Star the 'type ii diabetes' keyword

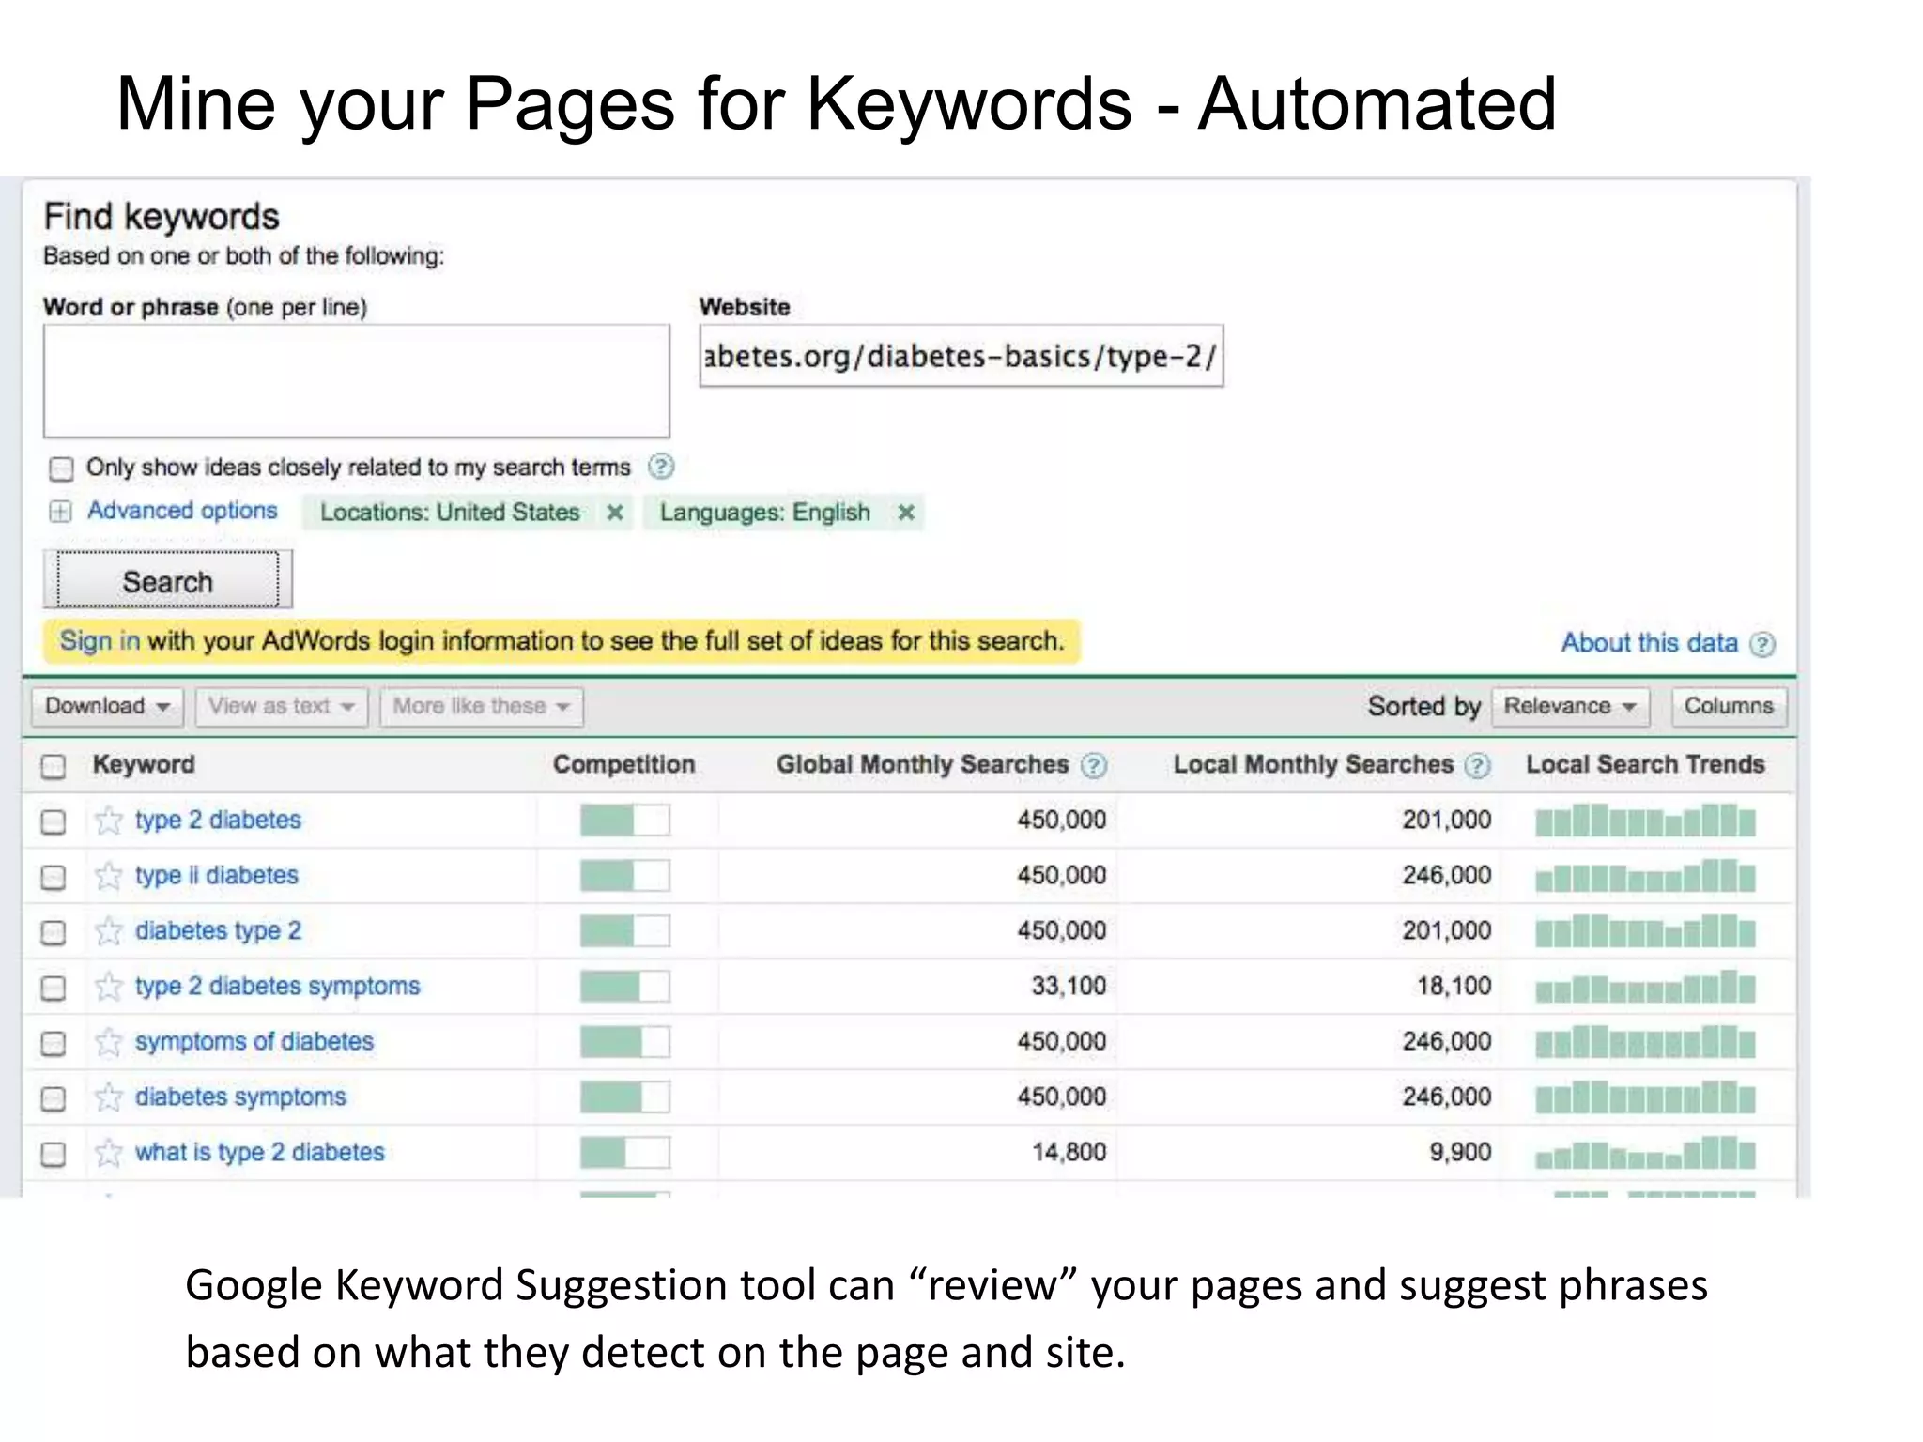(109, 876)
